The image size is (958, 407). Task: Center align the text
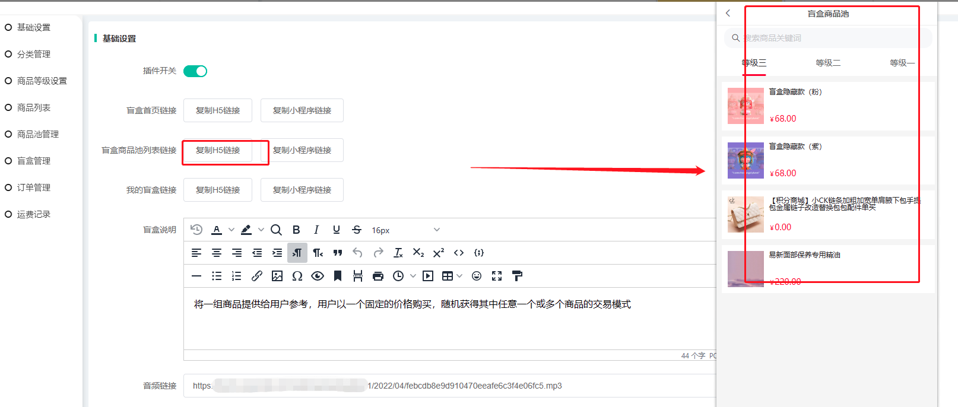point(217,253)
